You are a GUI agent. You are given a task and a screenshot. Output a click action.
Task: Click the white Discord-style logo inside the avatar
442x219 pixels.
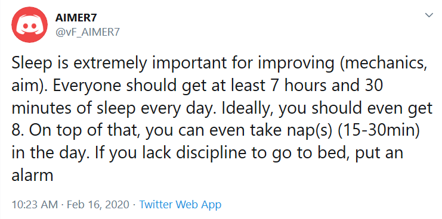(29, 26)
